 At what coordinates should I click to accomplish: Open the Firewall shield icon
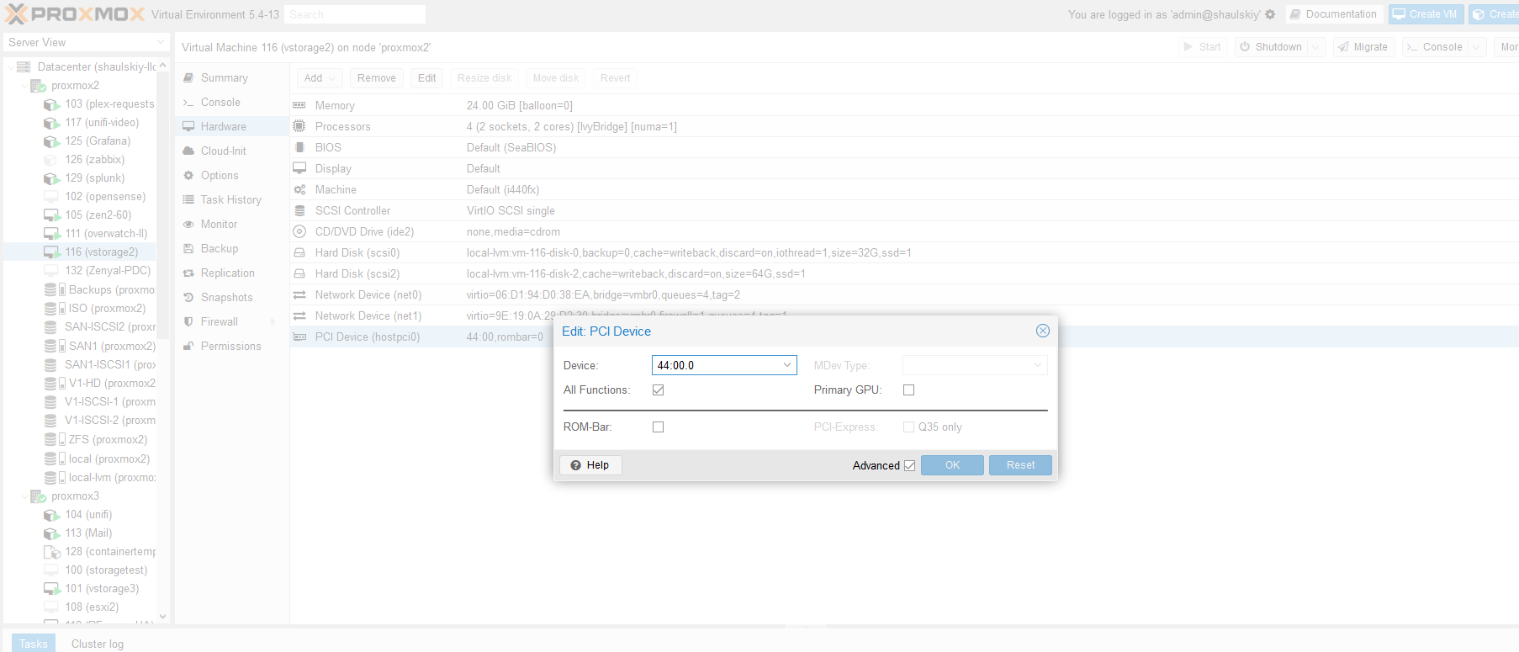[188, 322]
